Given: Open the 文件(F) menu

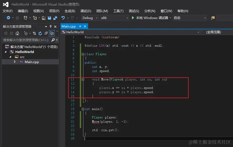Looking at the screenshot, I should 8,11.
